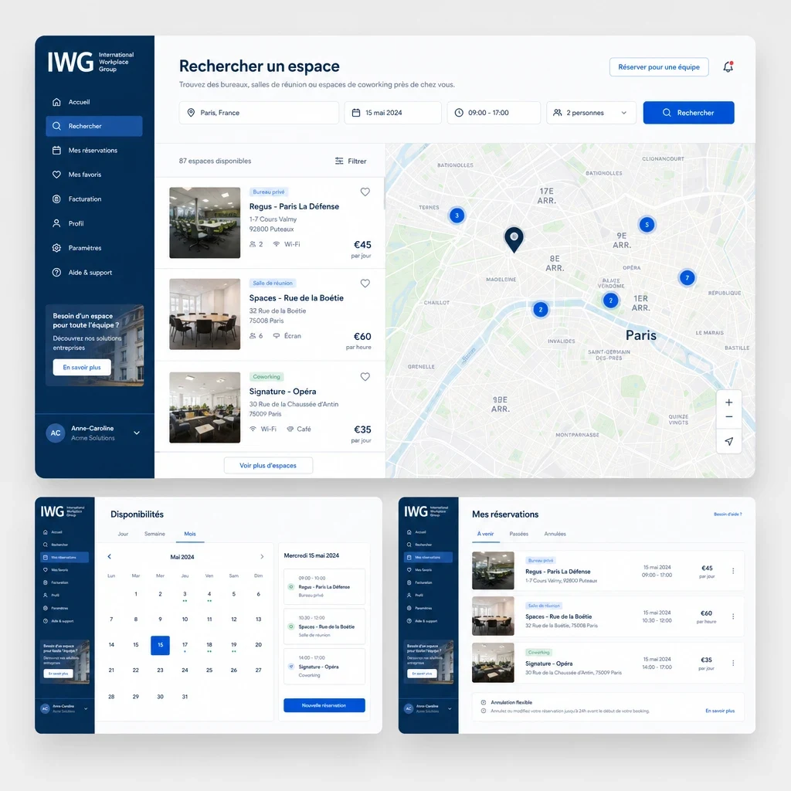The width and height of the screenshot is (791, 791).
Task: Click map cluster marker 5 near 9e arr.
Action: tap(647, 225)
